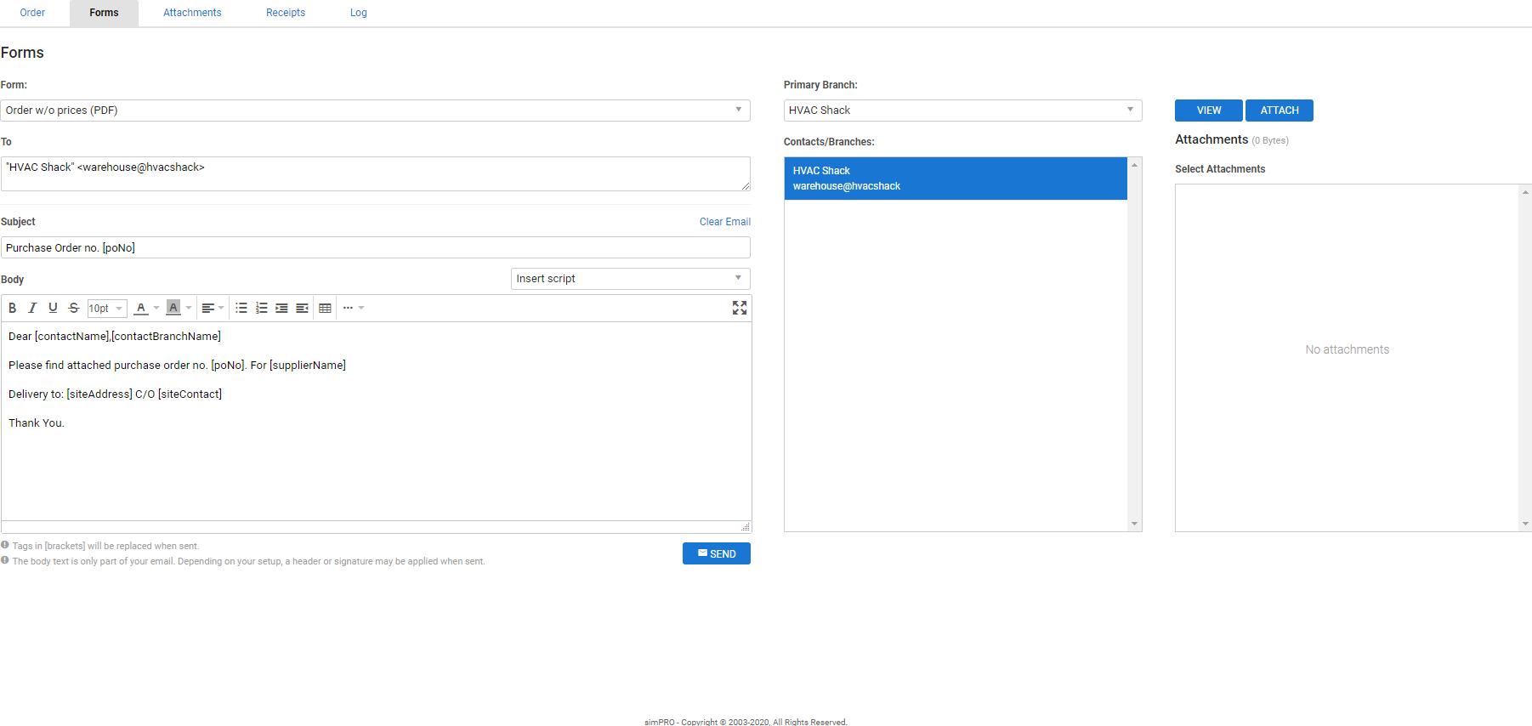Go to the Receipts tab

286,13
